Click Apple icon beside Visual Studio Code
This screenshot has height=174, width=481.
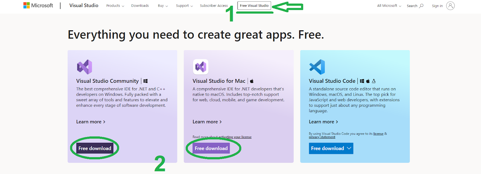pos(368,81)
